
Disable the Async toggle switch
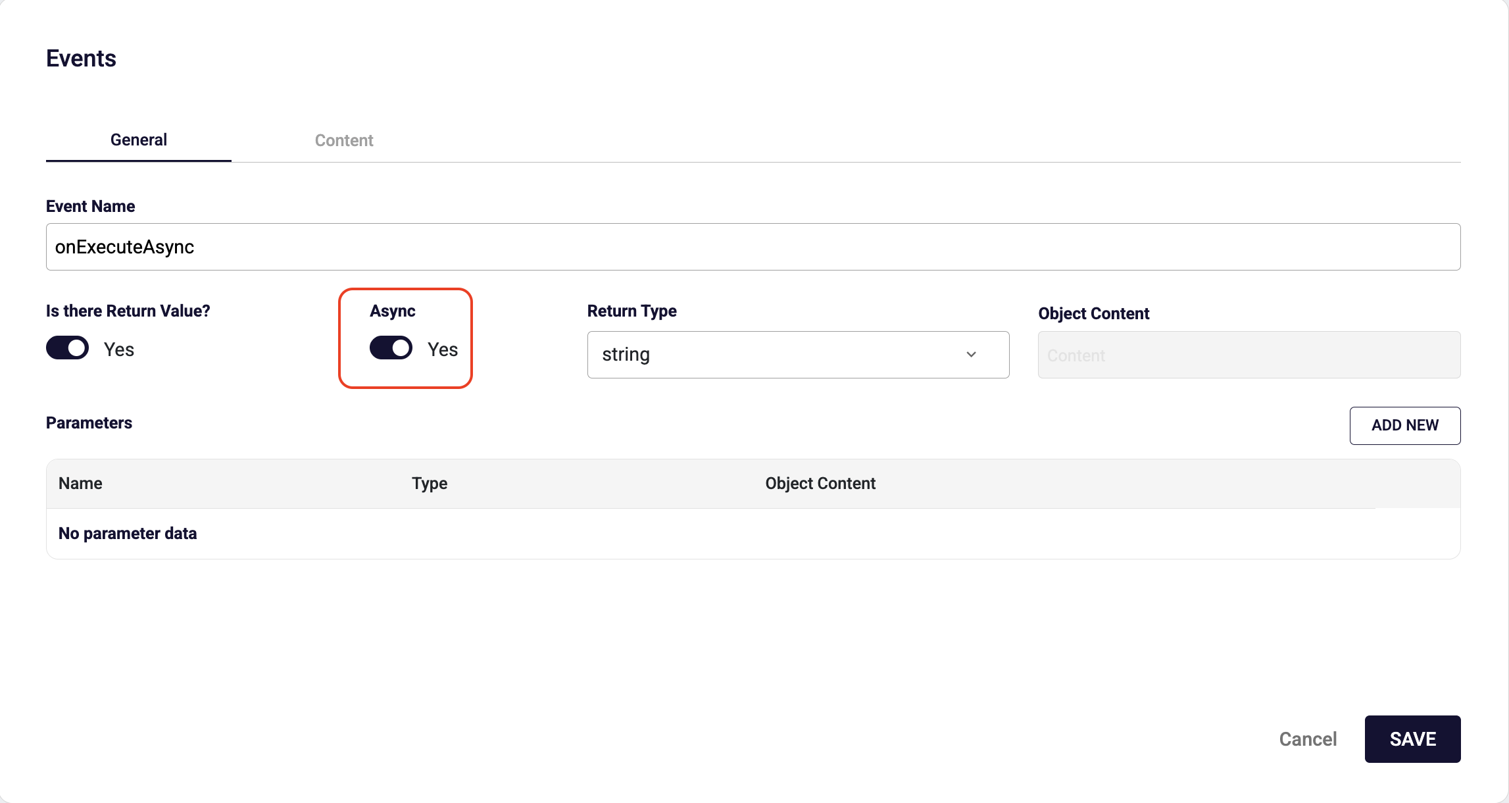pyautogui.click(x=391, y=348)
